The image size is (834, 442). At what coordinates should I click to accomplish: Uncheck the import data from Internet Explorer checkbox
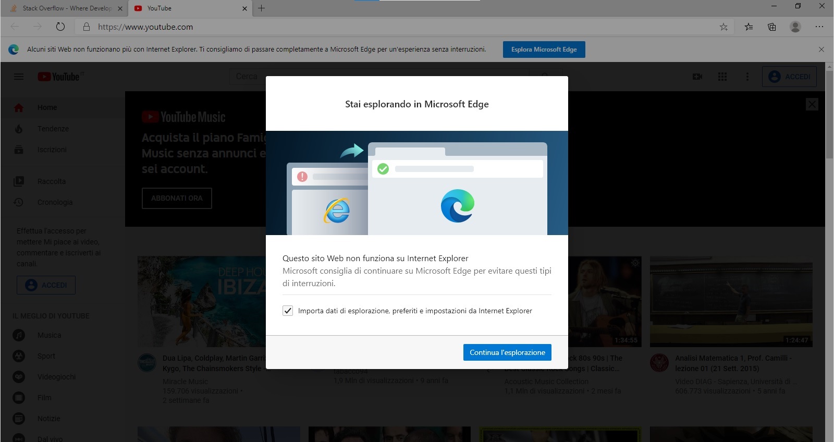[288, 311]
